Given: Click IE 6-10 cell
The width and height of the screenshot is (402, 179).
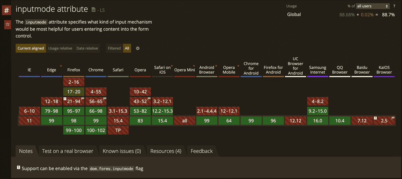Looking at the screenshot, I should click(29, 111).
